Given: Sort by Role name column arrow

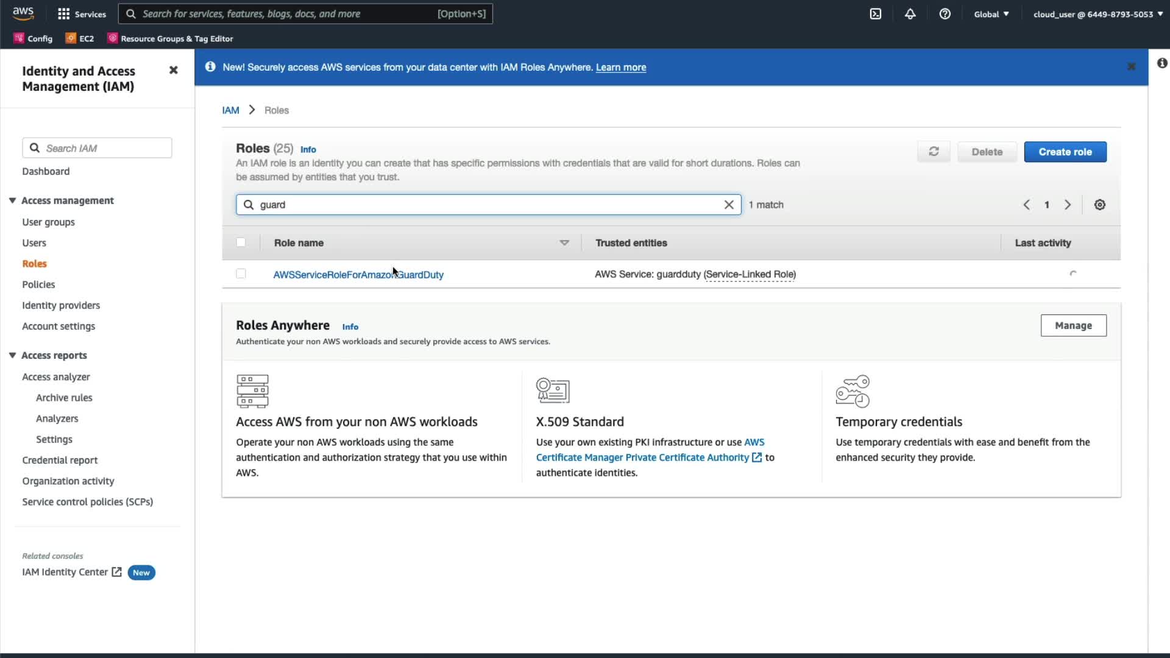Looking at the screenshot, I should 564,242.
